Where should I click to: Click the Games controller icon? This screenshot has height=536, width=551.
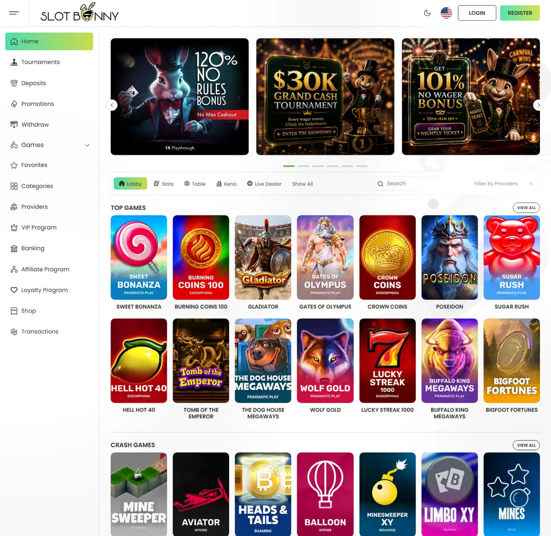[x=14, y=145]
